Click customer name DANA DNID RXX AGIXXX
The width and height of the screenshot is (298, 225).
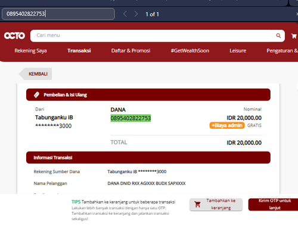click(x=147, y=183)
